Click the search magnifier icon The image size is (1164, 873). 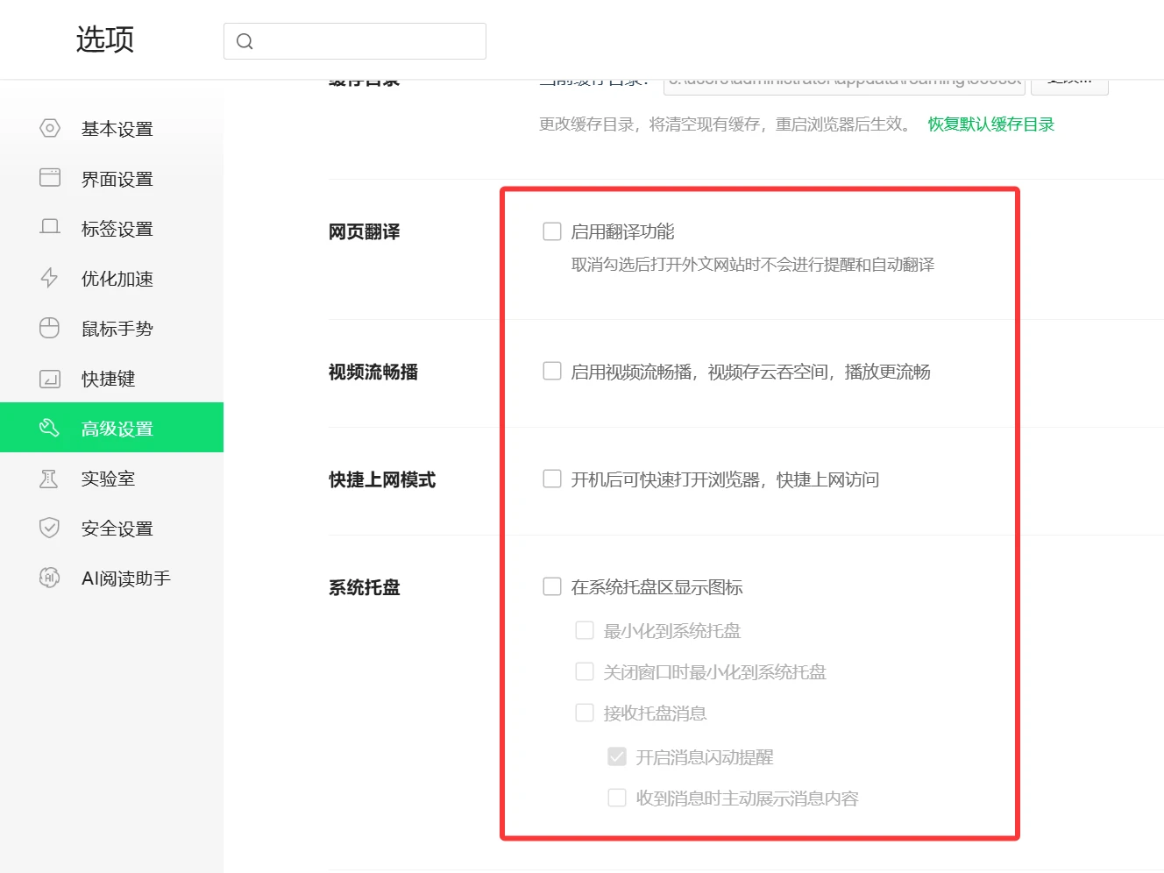(245, 41)
